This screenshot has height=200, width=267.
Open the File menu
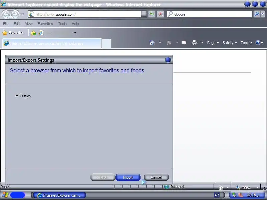click(x=6, y=24)
